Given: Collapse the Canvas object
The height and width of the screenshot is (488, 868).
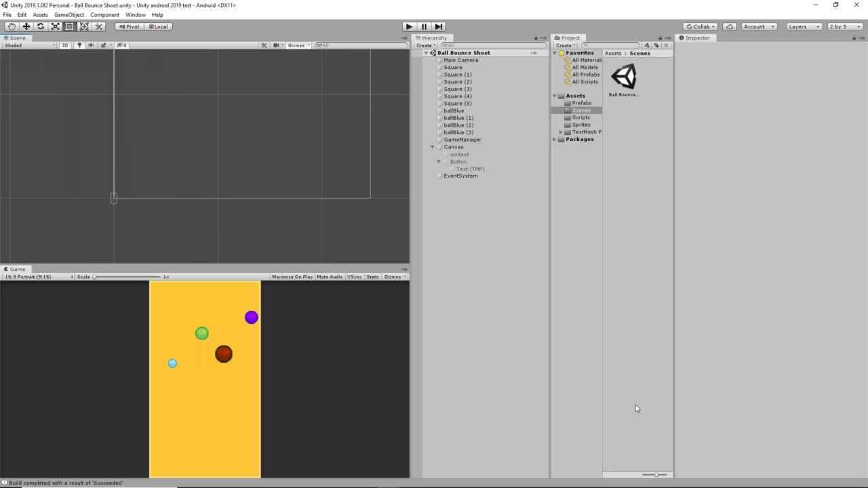Looking at the screenshot, I should coord(433,147).
